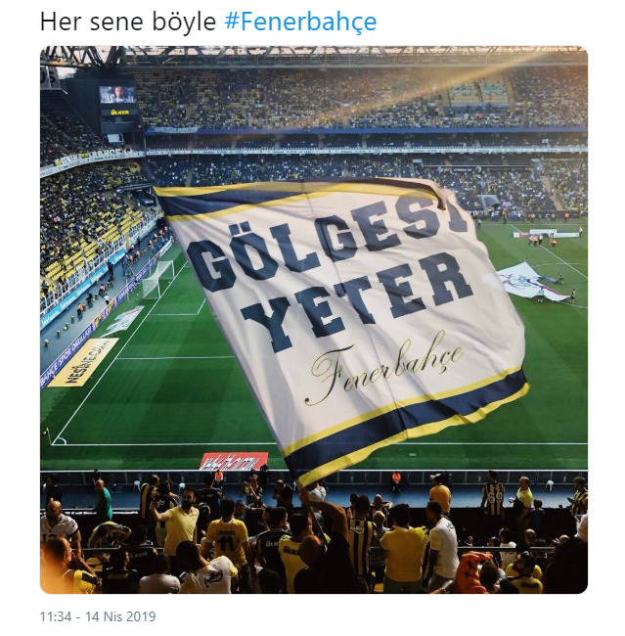Click the tweet timestamp 11:34 - 14 Nis 2019
The image size is (625, 636).
click(x=98, y=616)
